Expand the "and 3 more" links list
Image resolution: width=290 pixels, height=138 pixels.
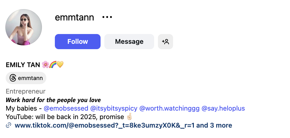coord(214,125)
